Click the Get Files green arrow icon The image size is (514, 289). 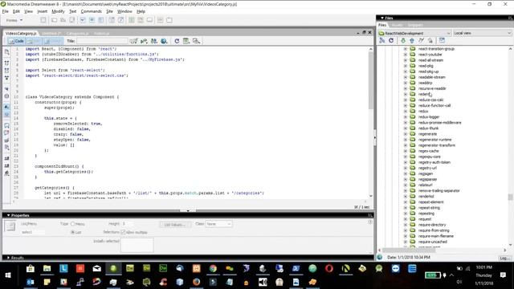point(403,40)
